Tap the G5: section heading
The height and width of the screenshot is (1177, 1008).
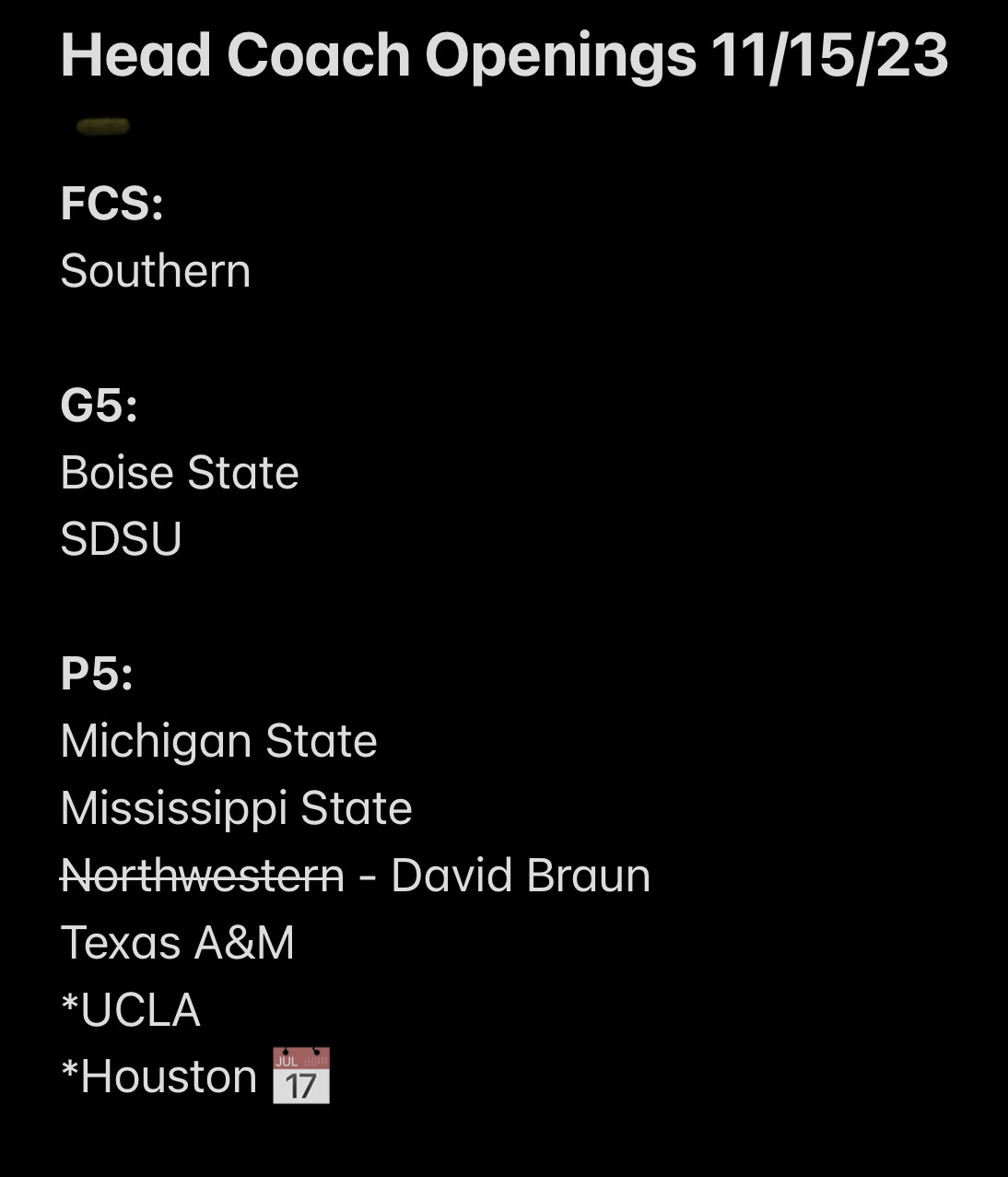point(100,406)
